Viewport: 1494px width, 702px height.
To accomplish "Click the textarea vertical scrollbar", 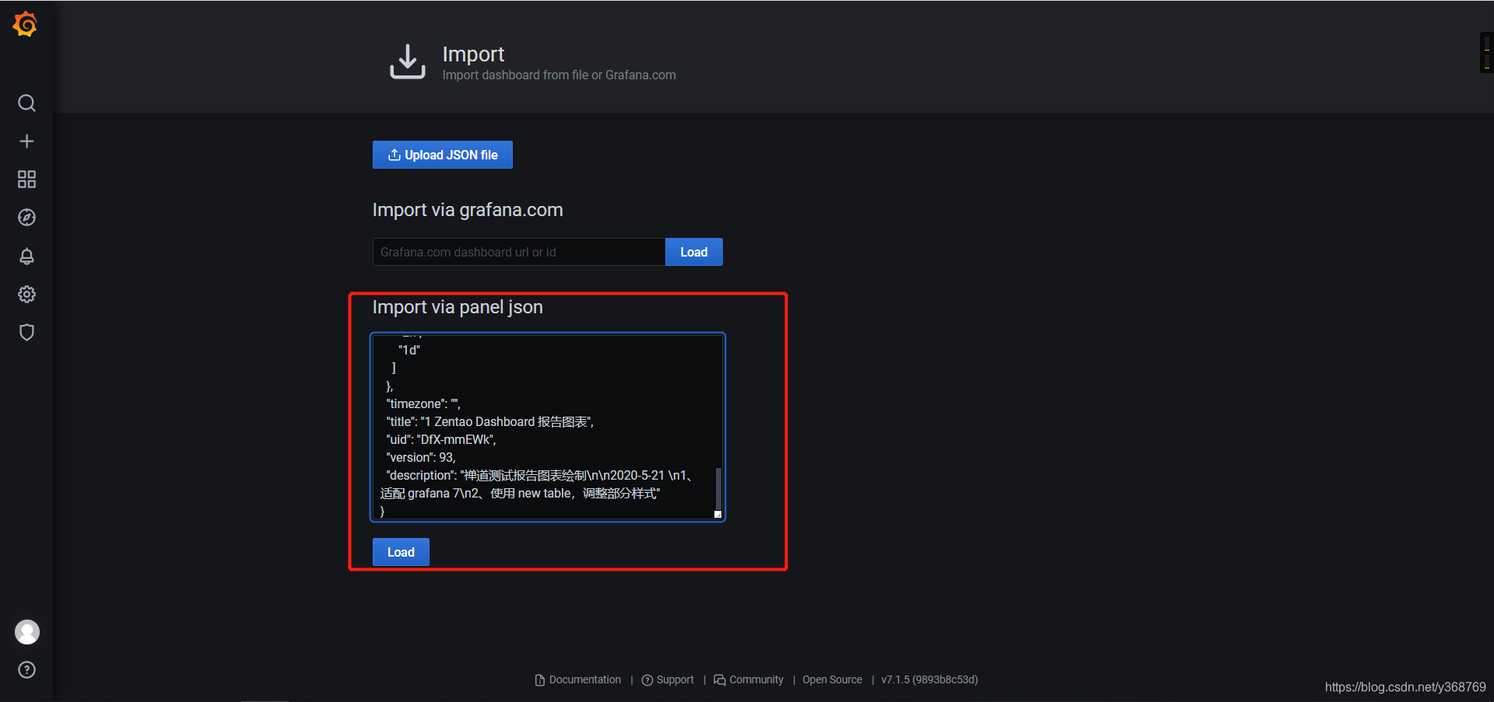I will point(717,488).
